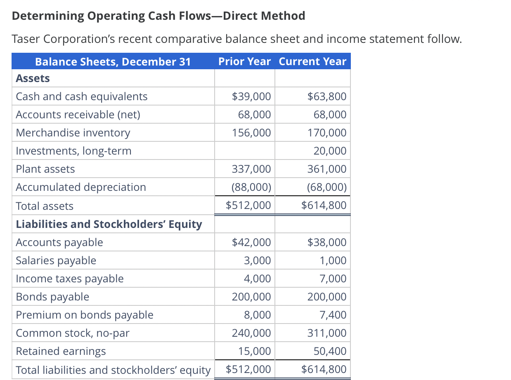The width and height of the screenshot is (511, 380).
Task: Select the Current Year column header
Action: click(312, 61)
